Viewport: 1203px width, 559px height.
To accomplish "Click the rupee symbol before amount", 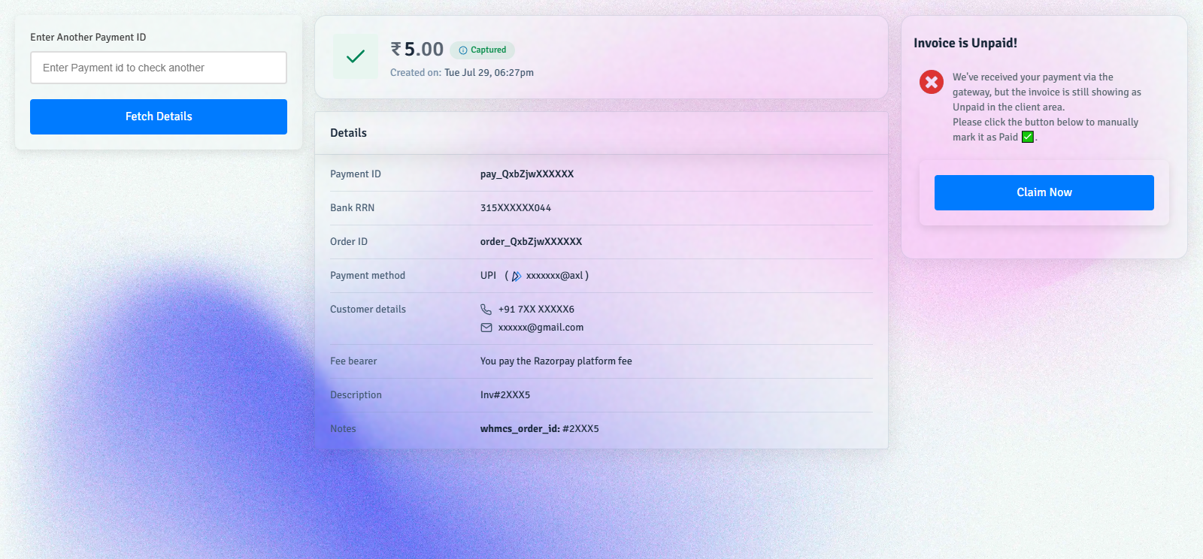I will click(x=395, y=49).
